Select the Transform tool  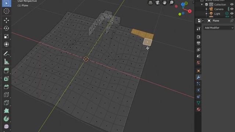(x=7, y=44)
